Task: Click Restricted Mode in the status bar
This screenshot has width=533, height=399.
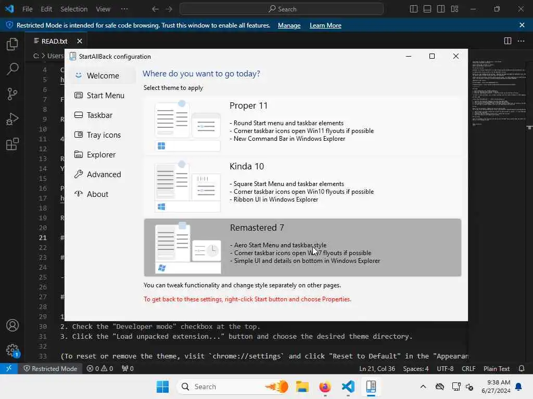Action: (50, 368)
